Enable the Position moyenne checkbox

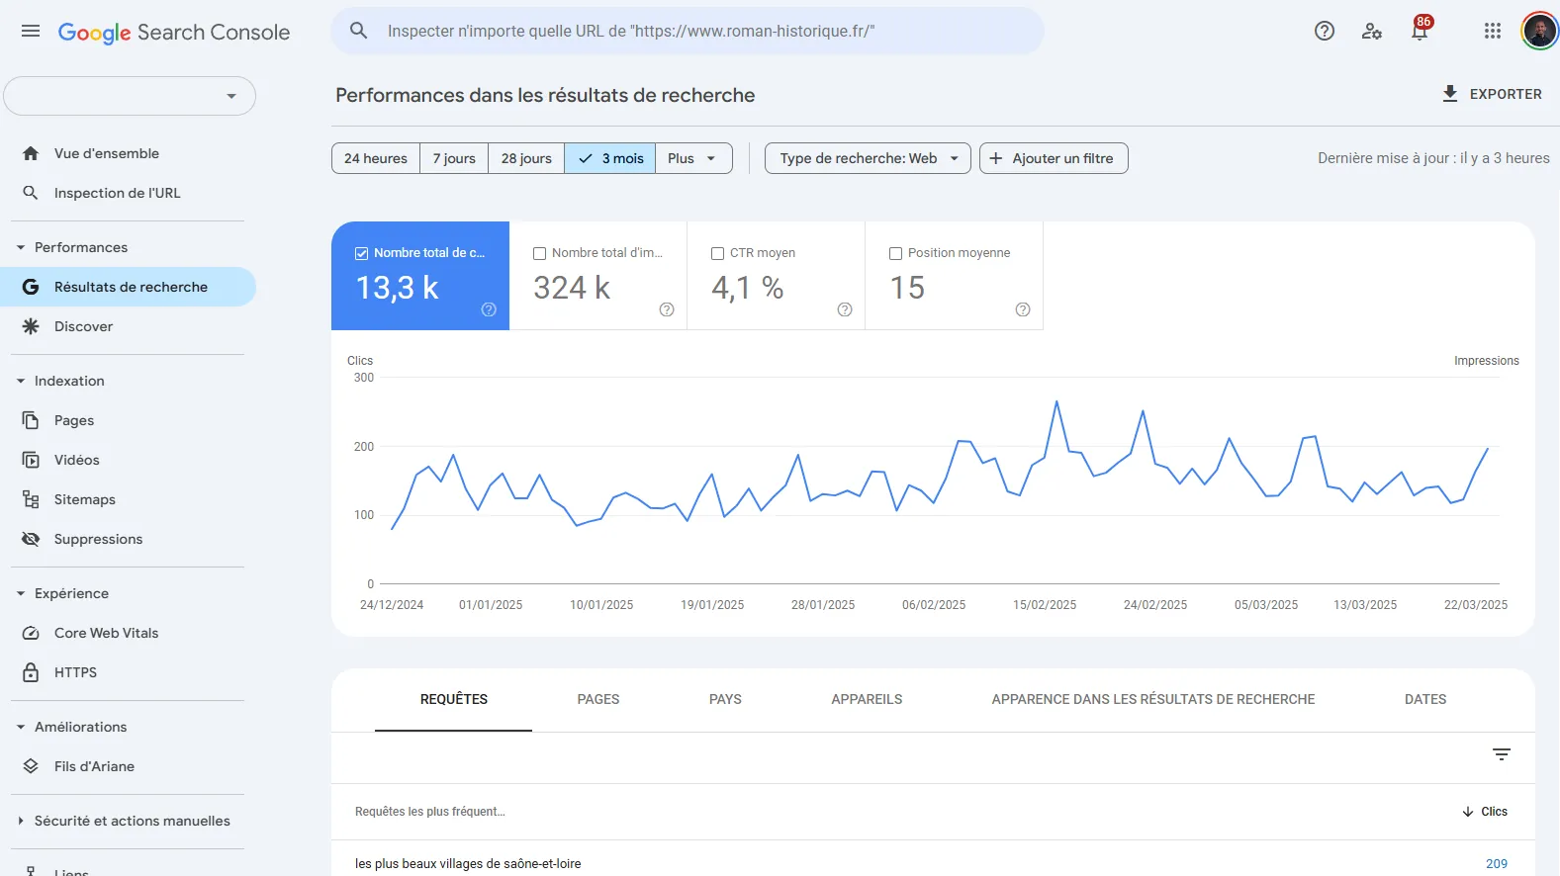click(895, 253)
